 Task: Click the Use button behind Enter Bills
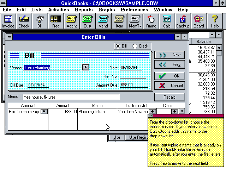[117, 137]
